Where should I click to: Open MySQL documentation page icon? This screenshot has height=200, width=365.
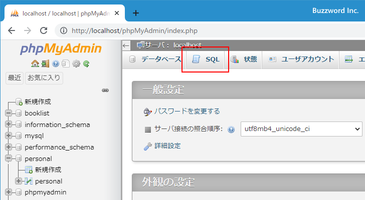(66, 63)
